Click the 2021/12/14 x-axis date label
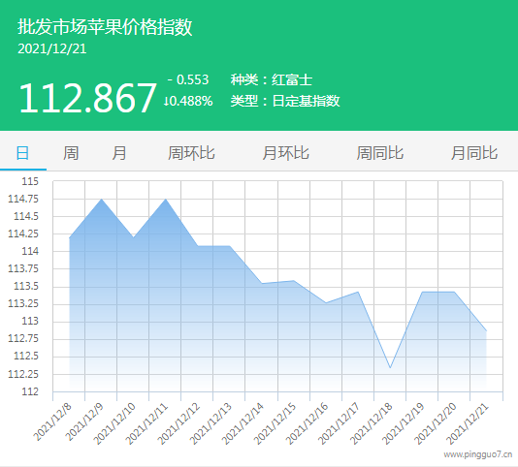Screen dimensions: 518x467 243,423
